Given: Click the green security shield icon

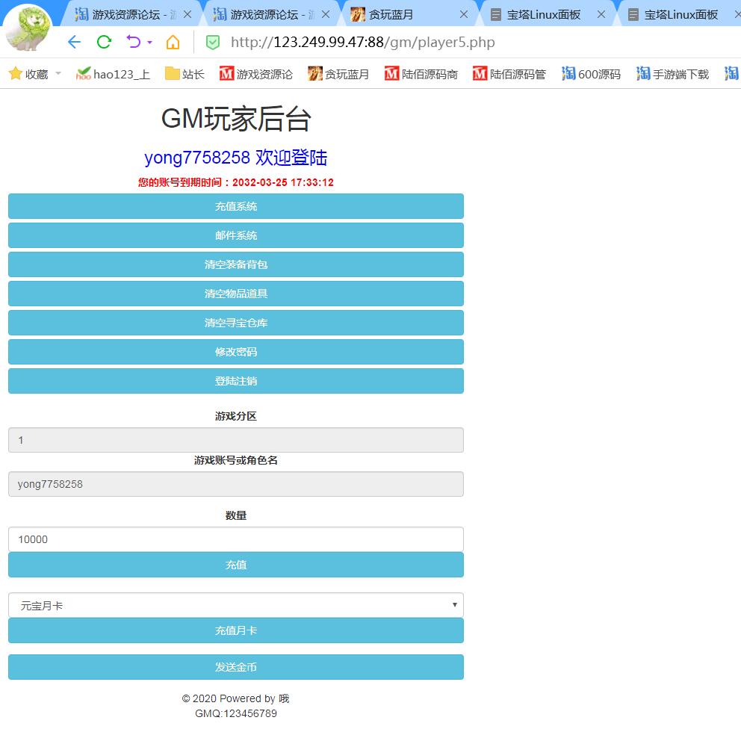Looking at the screenshot, I should [213, 43].
